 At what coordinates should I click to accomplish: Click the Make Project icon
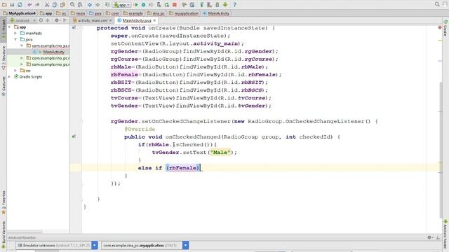(107, 5)
